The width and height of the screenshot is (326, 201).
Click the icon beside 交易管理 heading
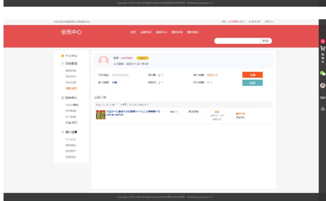(63, 63)
